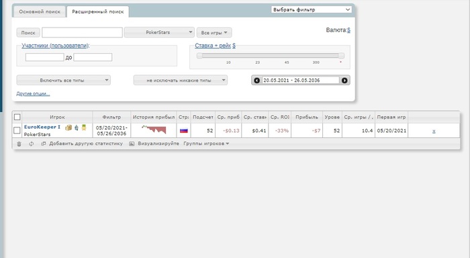The width and height of the screenshot is (470, 258).
Task: Click the first game date 05/20/2021
Action: tap(391, 131)
